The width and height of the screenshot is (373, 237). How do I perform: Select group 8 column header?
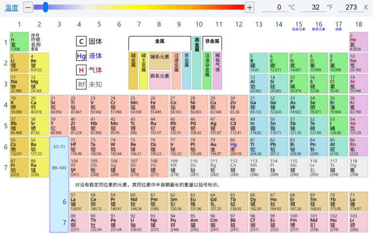[159, 24]
